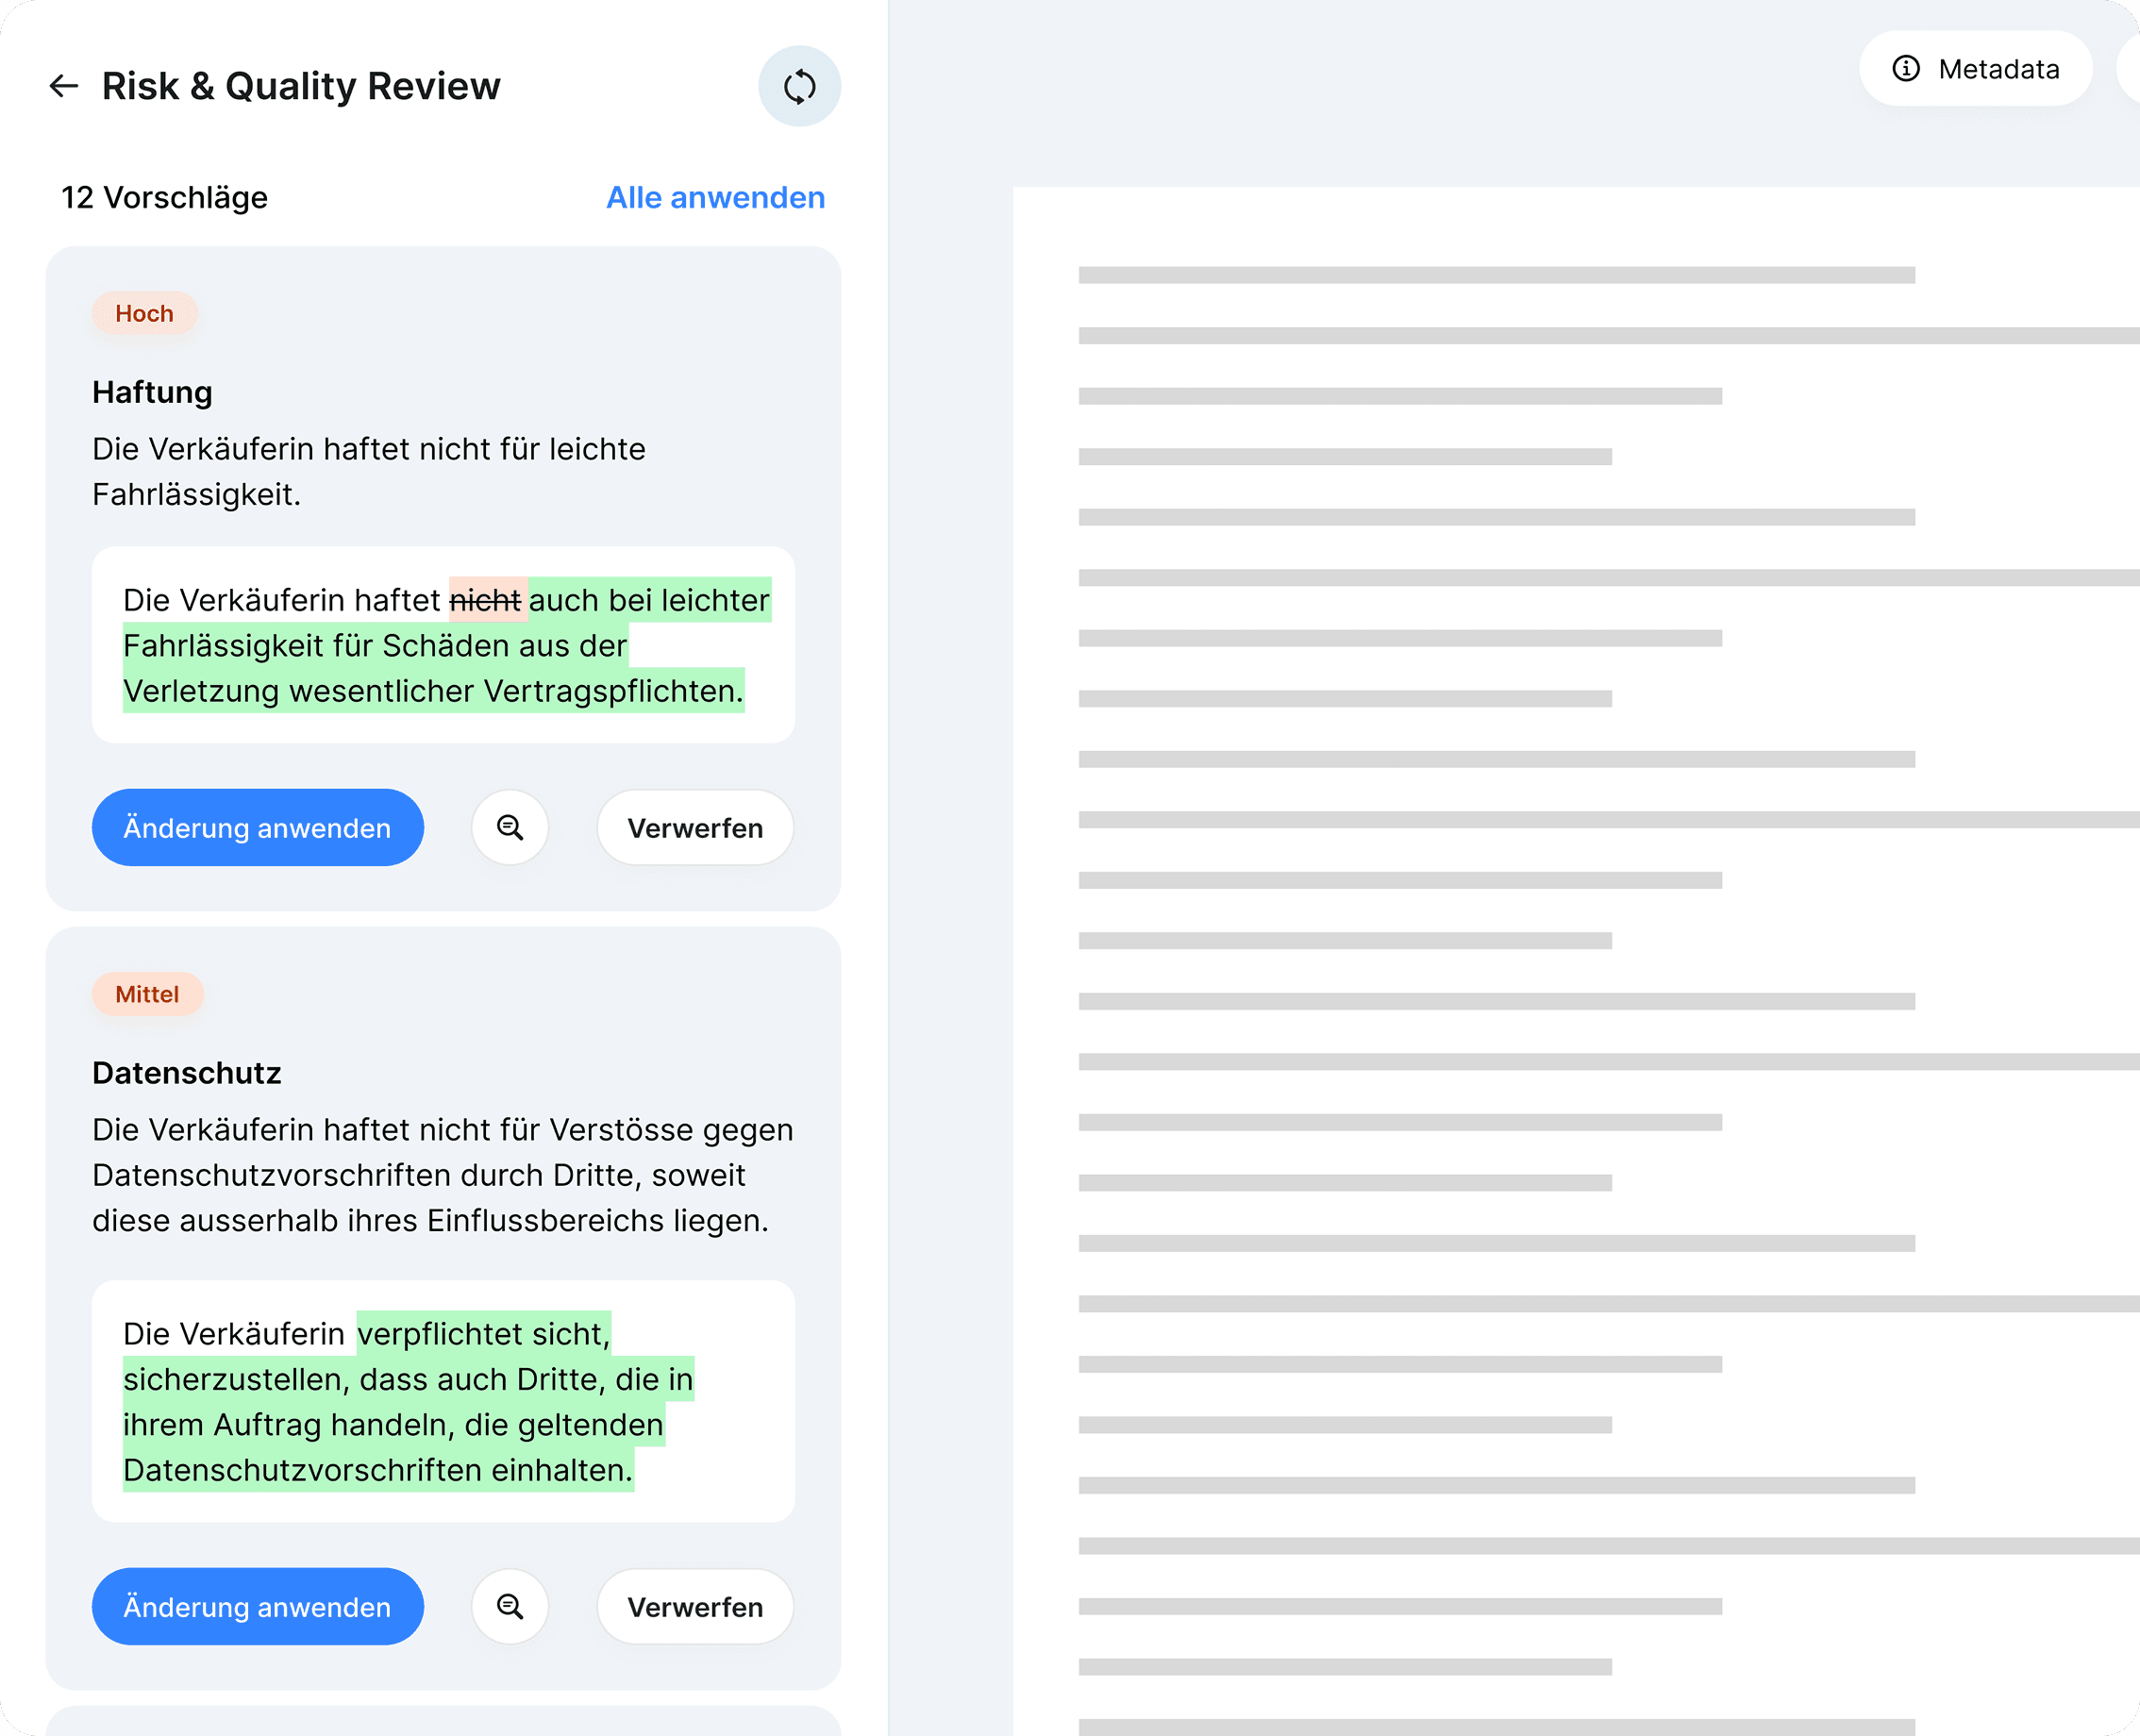
Task: Open detail view via magnifier on Haftung suggestion
Action: point(510,827)
